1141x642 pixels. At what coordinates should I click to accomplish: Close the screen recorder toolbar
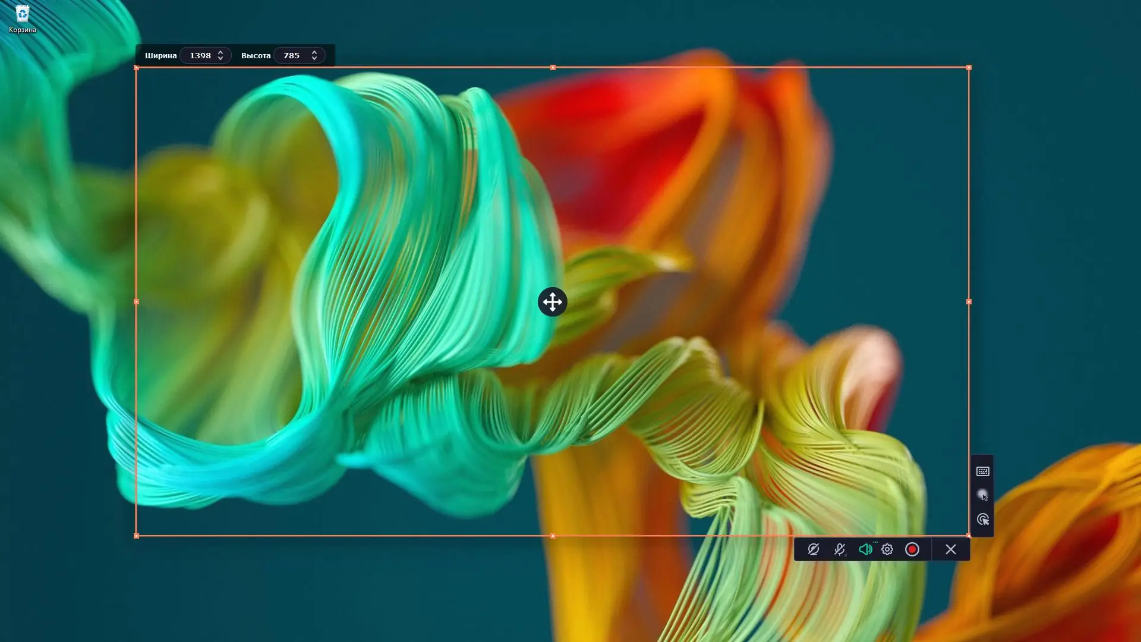point(951,550)
